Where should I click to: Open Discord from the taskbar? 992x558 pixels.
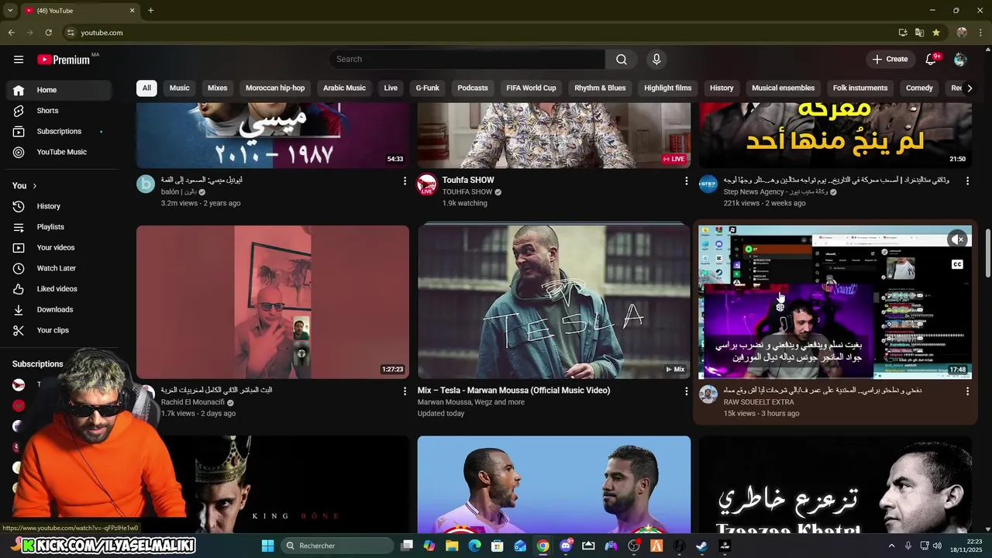click(x=566, y=546)
